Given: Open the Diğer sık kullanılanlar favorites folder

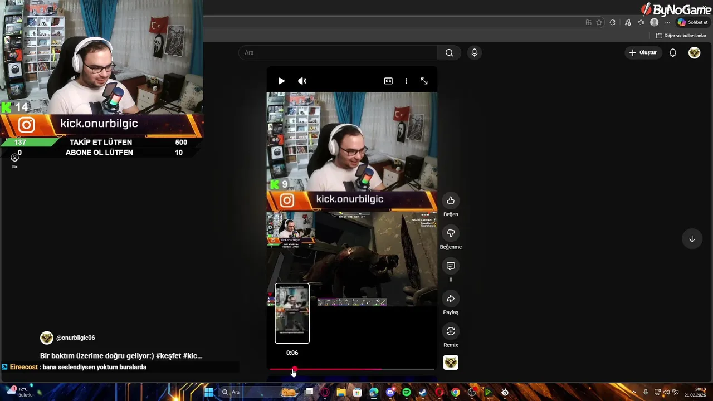Looking at the screenshot, I should [x=681, y=36].
